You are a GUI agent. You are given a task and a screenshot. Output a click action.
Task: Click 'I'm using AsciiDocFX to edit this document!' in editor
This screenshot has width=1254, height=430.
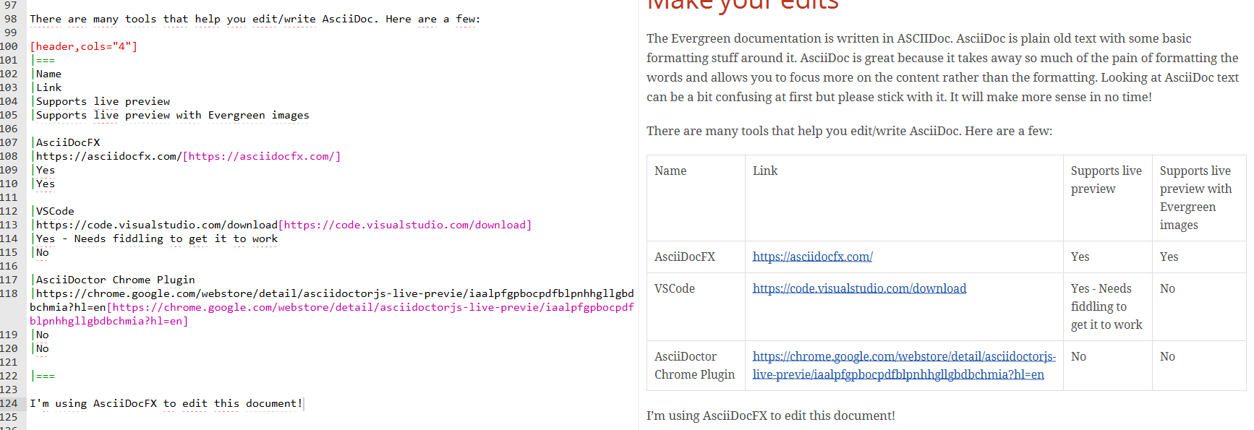[x=166, y=403]
